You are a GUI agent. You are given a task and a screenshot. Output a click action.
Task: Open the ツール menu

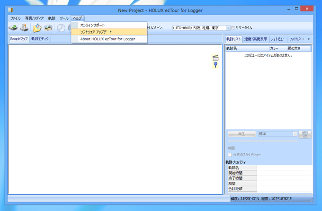[64, 18]
